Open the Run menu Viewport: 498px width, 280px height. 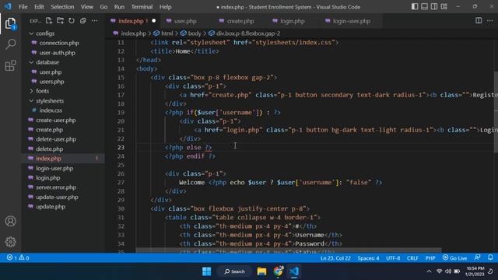(x=119, y=7)
